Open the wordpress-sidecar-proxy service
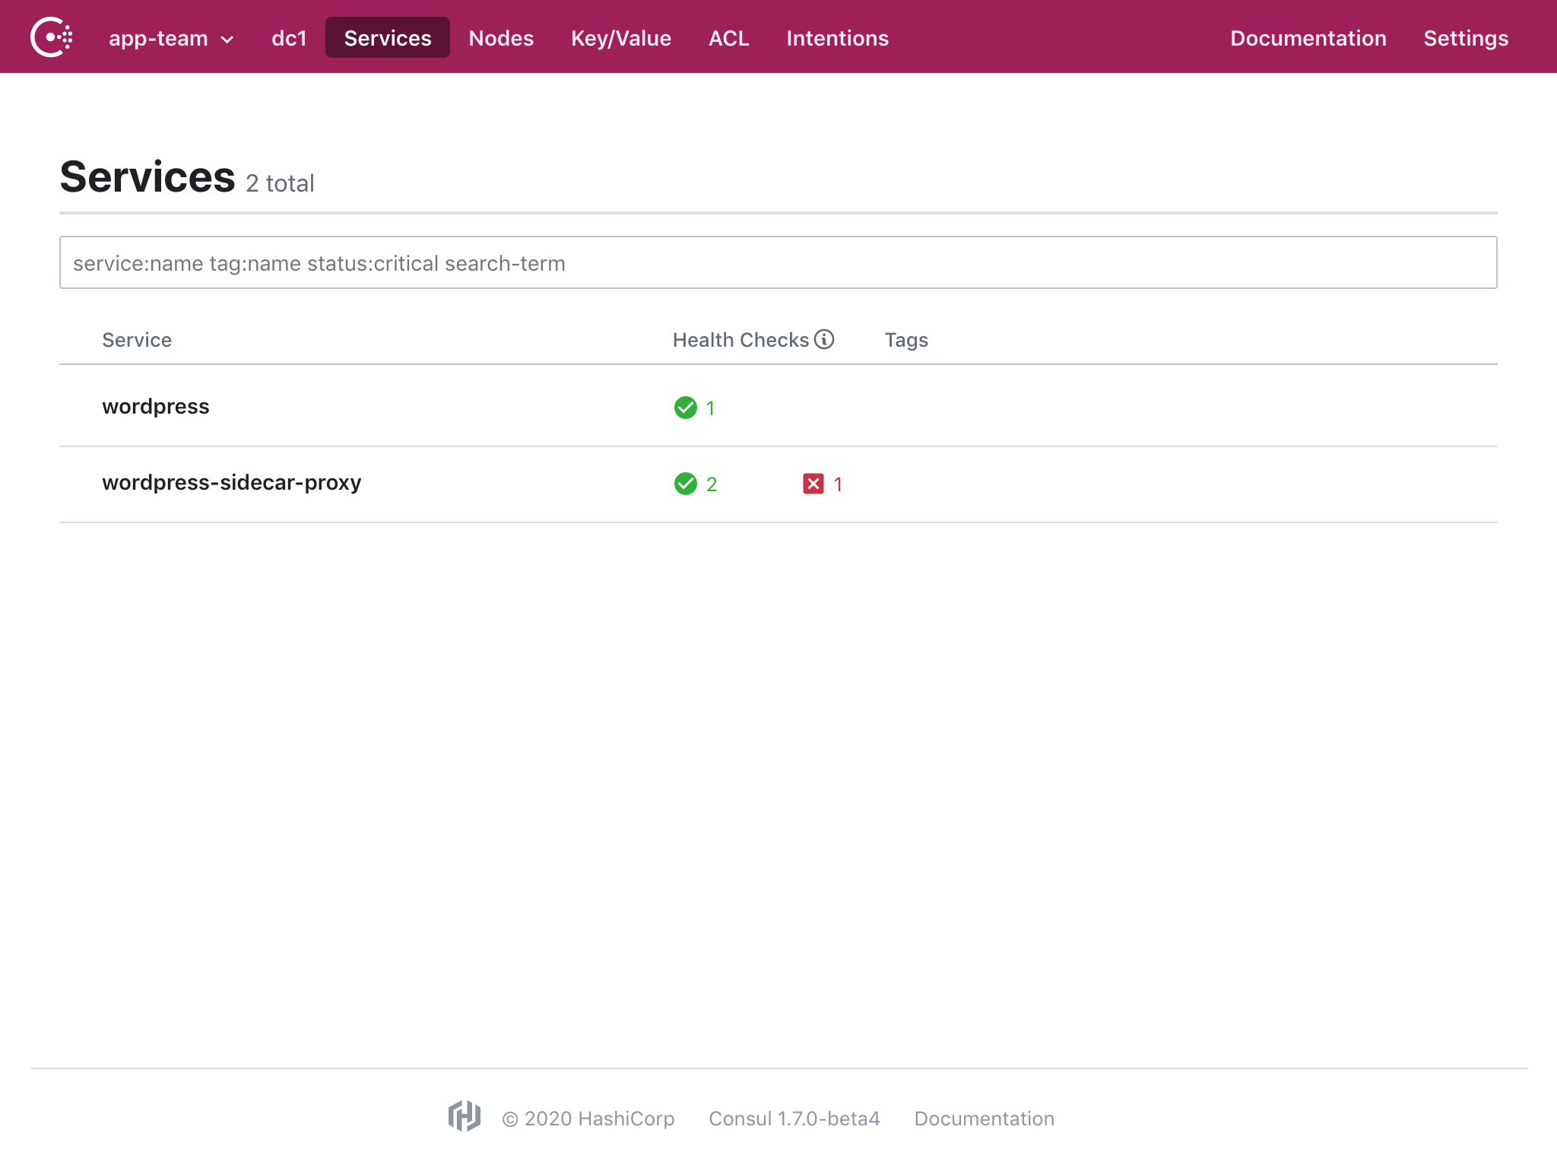The height and width of the screenshot is (1168, 1557). click(x=232, y=482)
